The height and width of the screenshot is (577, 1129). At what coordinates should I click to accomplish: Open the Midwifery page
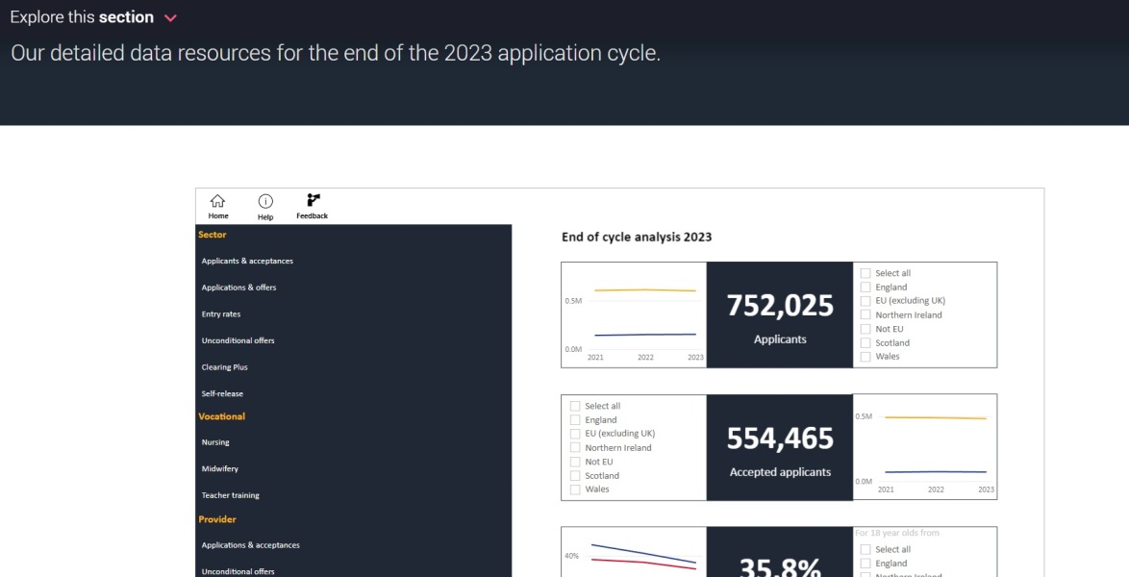click(219, 468)
